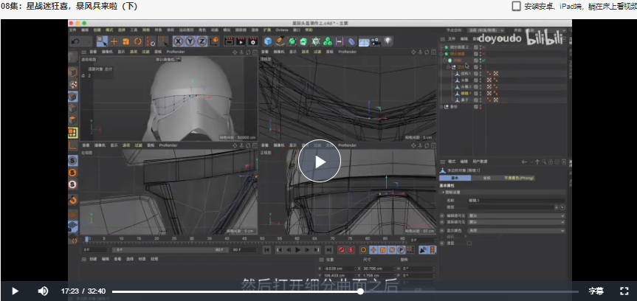Viewport: 637px width, 301px height.
Task: Select 结构1 object in object manager
Action: [x=465, y=74]
